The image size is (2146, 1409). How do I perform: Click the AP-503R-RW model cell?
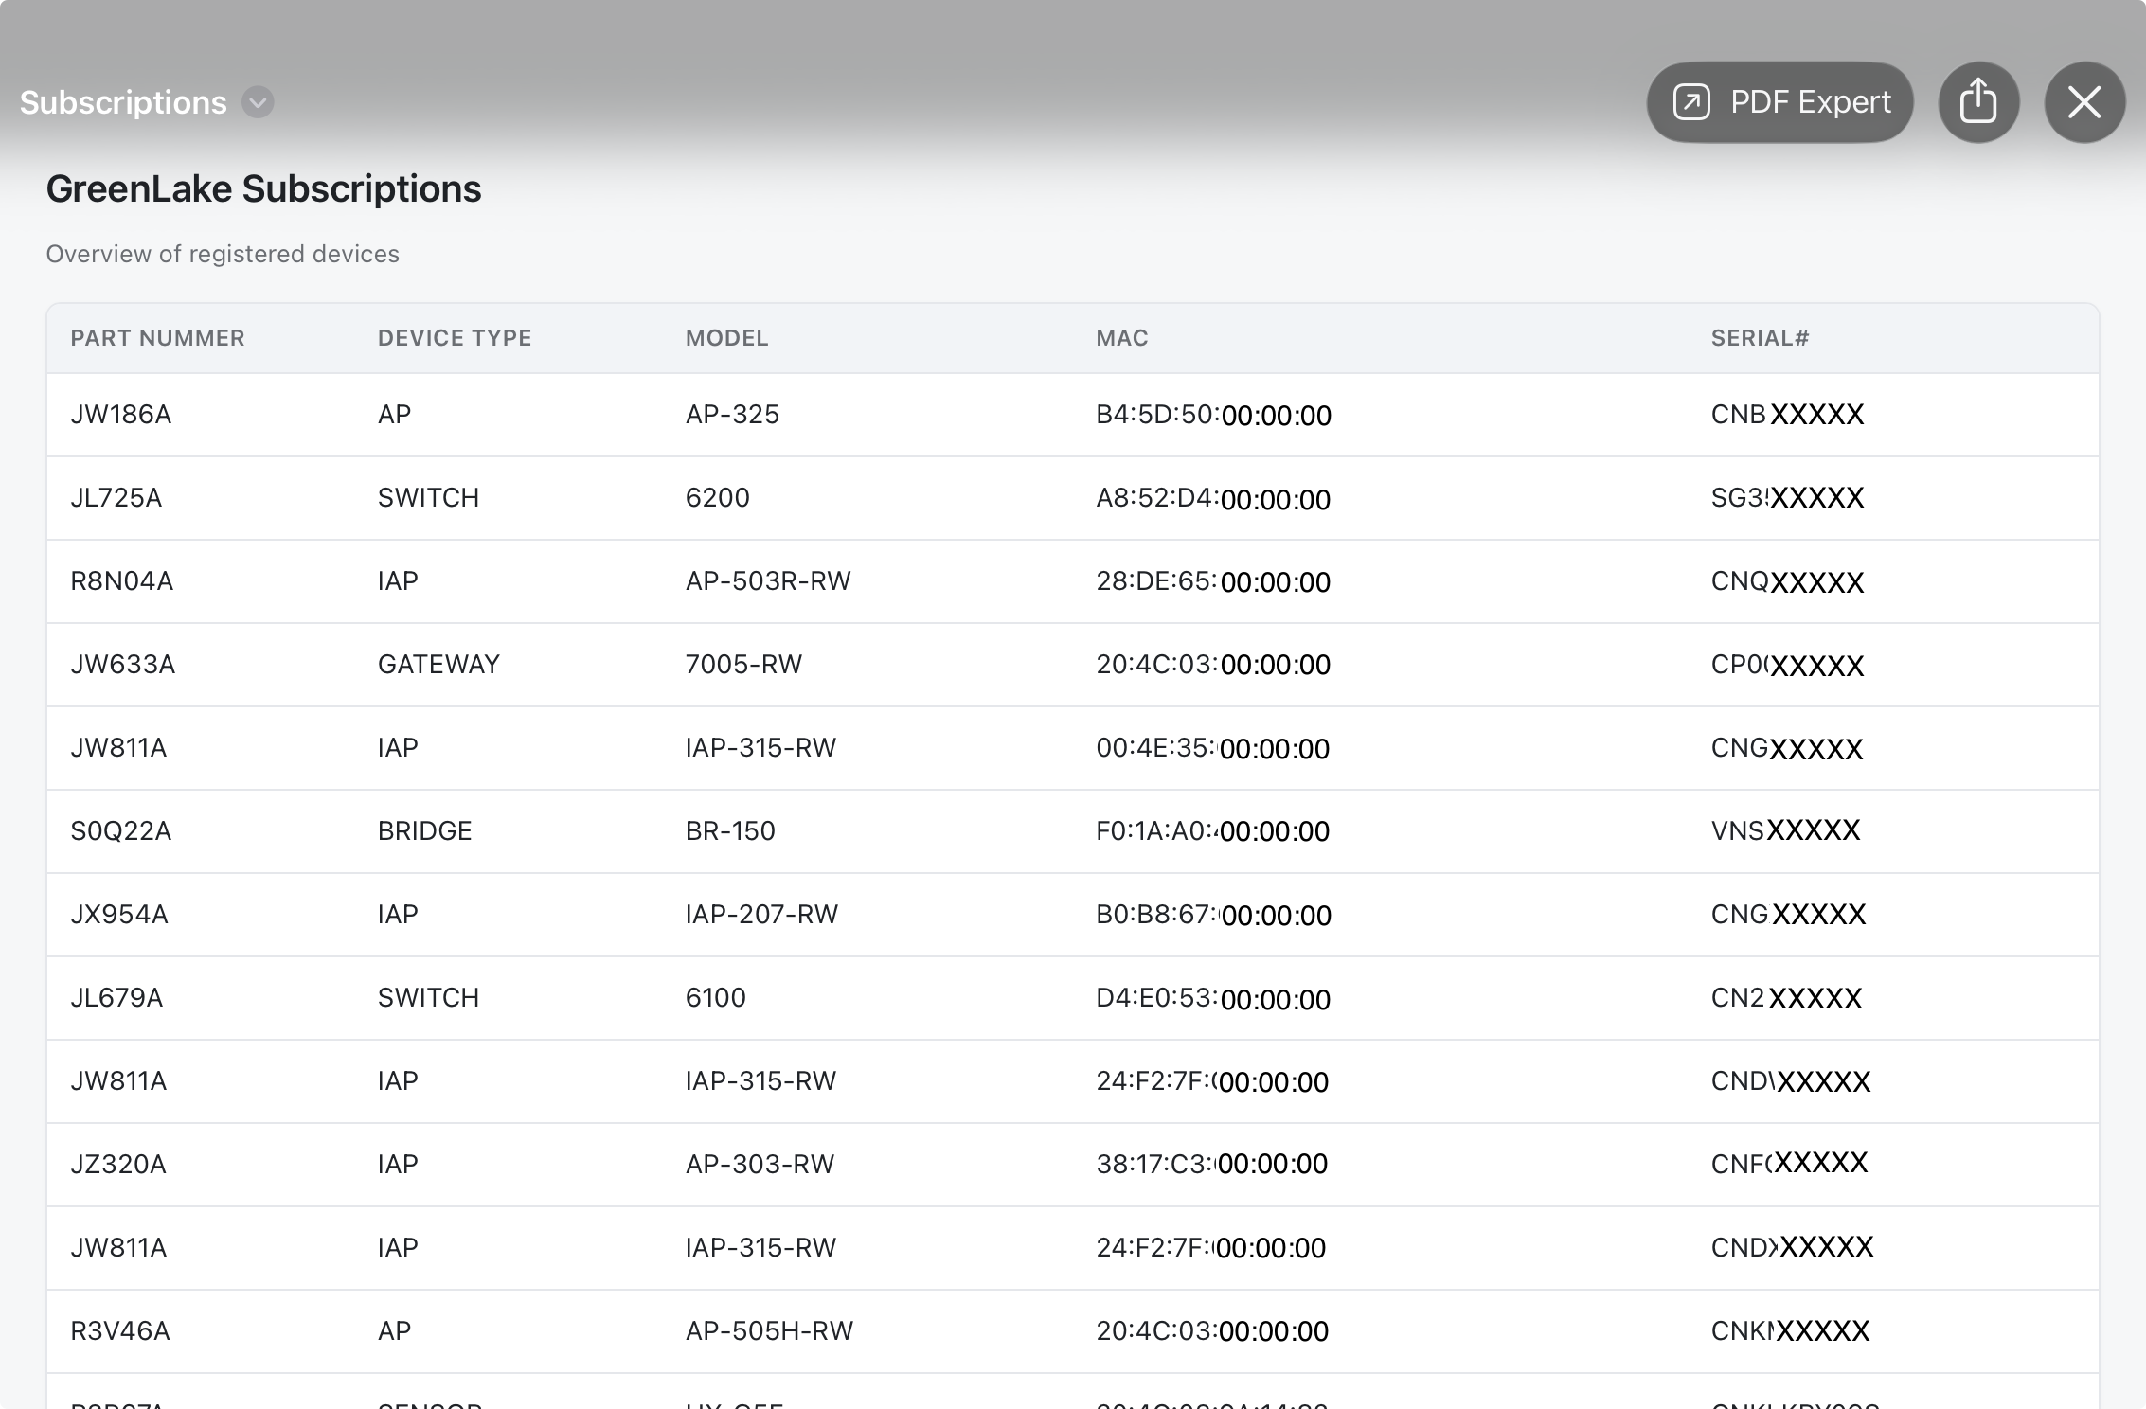pyautogui.click(x=768, y=581)
